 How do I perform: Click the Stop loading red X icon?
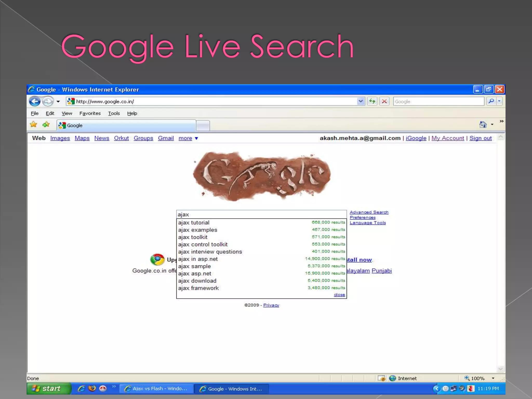tap(384, 101)
